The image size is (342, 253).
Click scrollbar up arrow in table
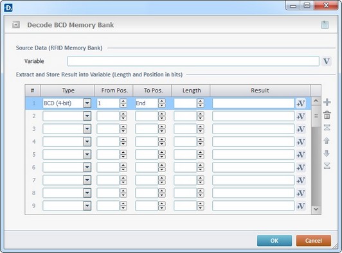point(316,101)
